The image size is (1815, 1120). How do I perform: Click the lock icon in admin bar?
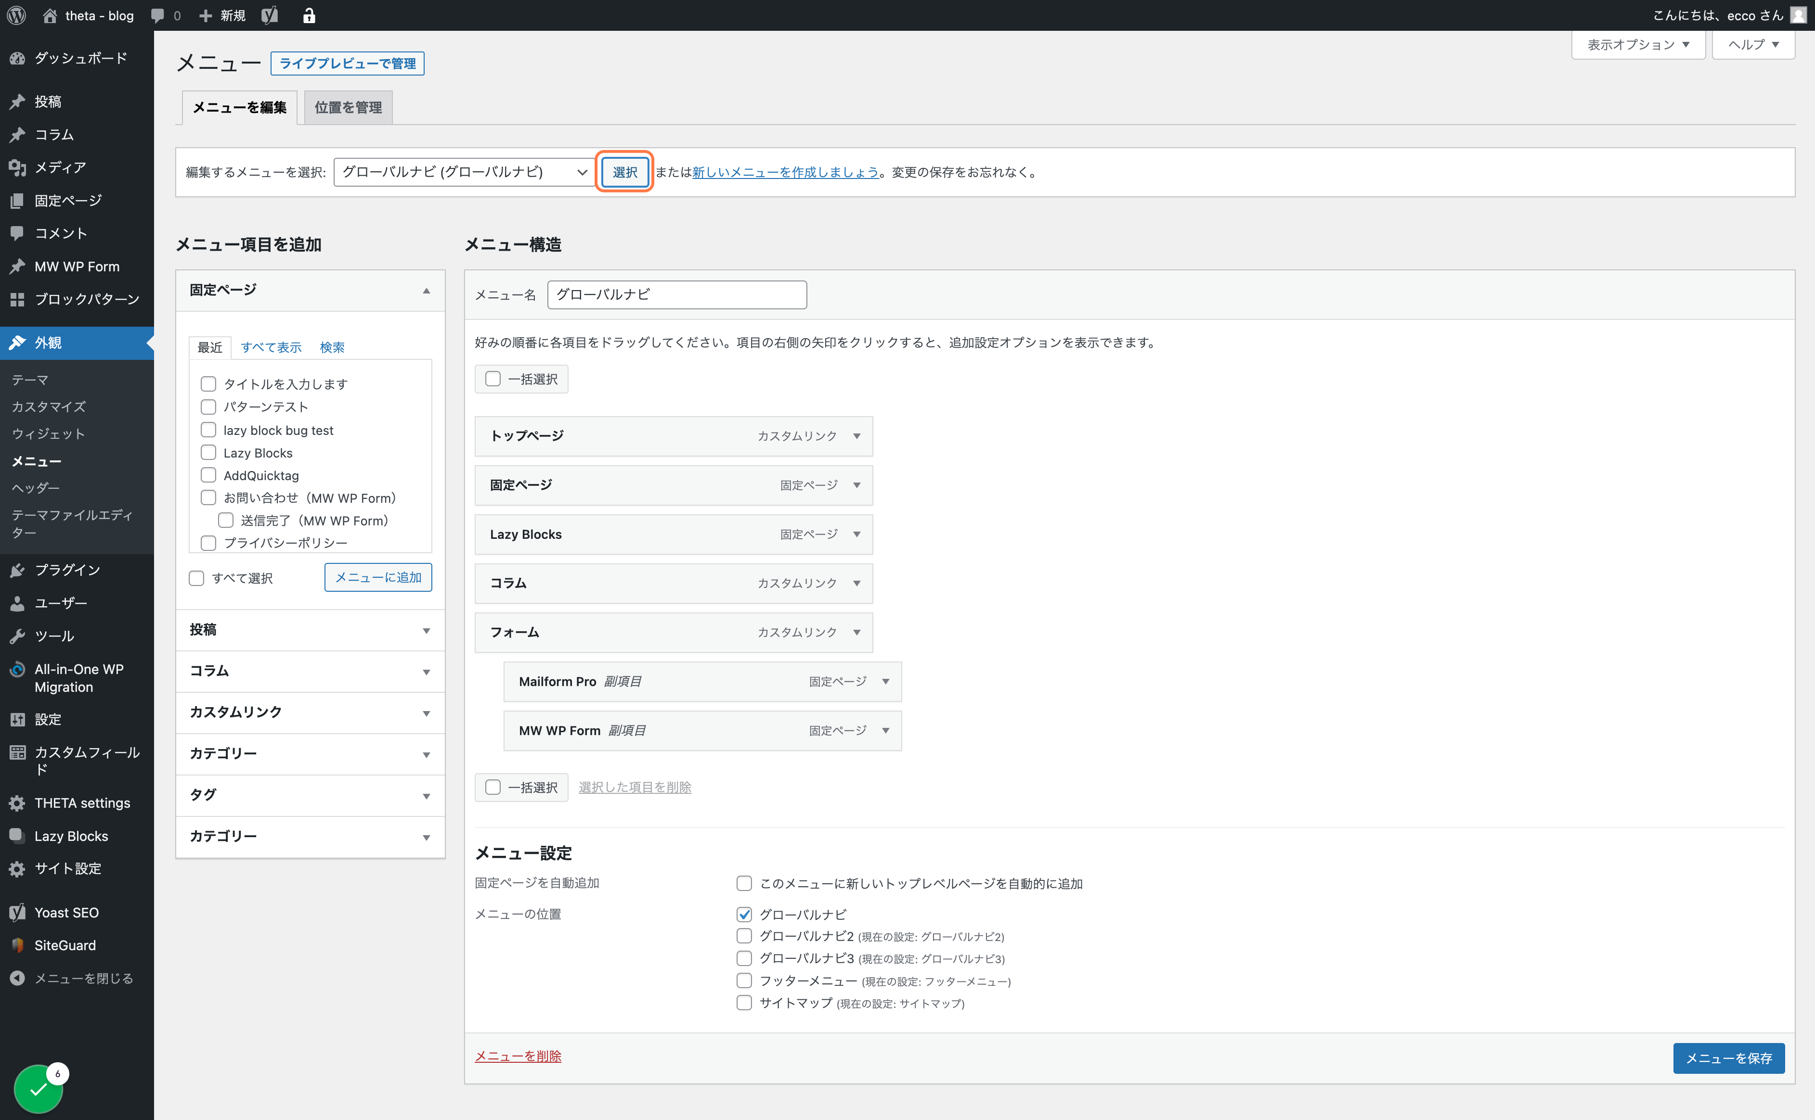[309, 15]
